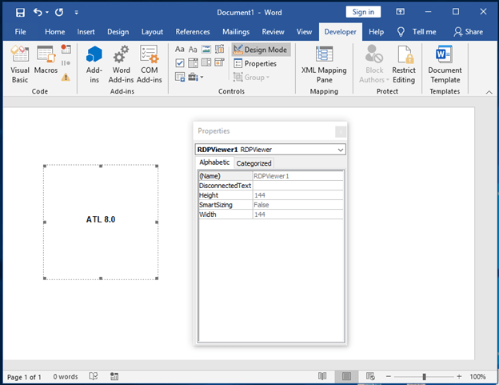Collapse the ribbon with the chevron
This screenshot has height=385, width=499.
coord(489,92)
